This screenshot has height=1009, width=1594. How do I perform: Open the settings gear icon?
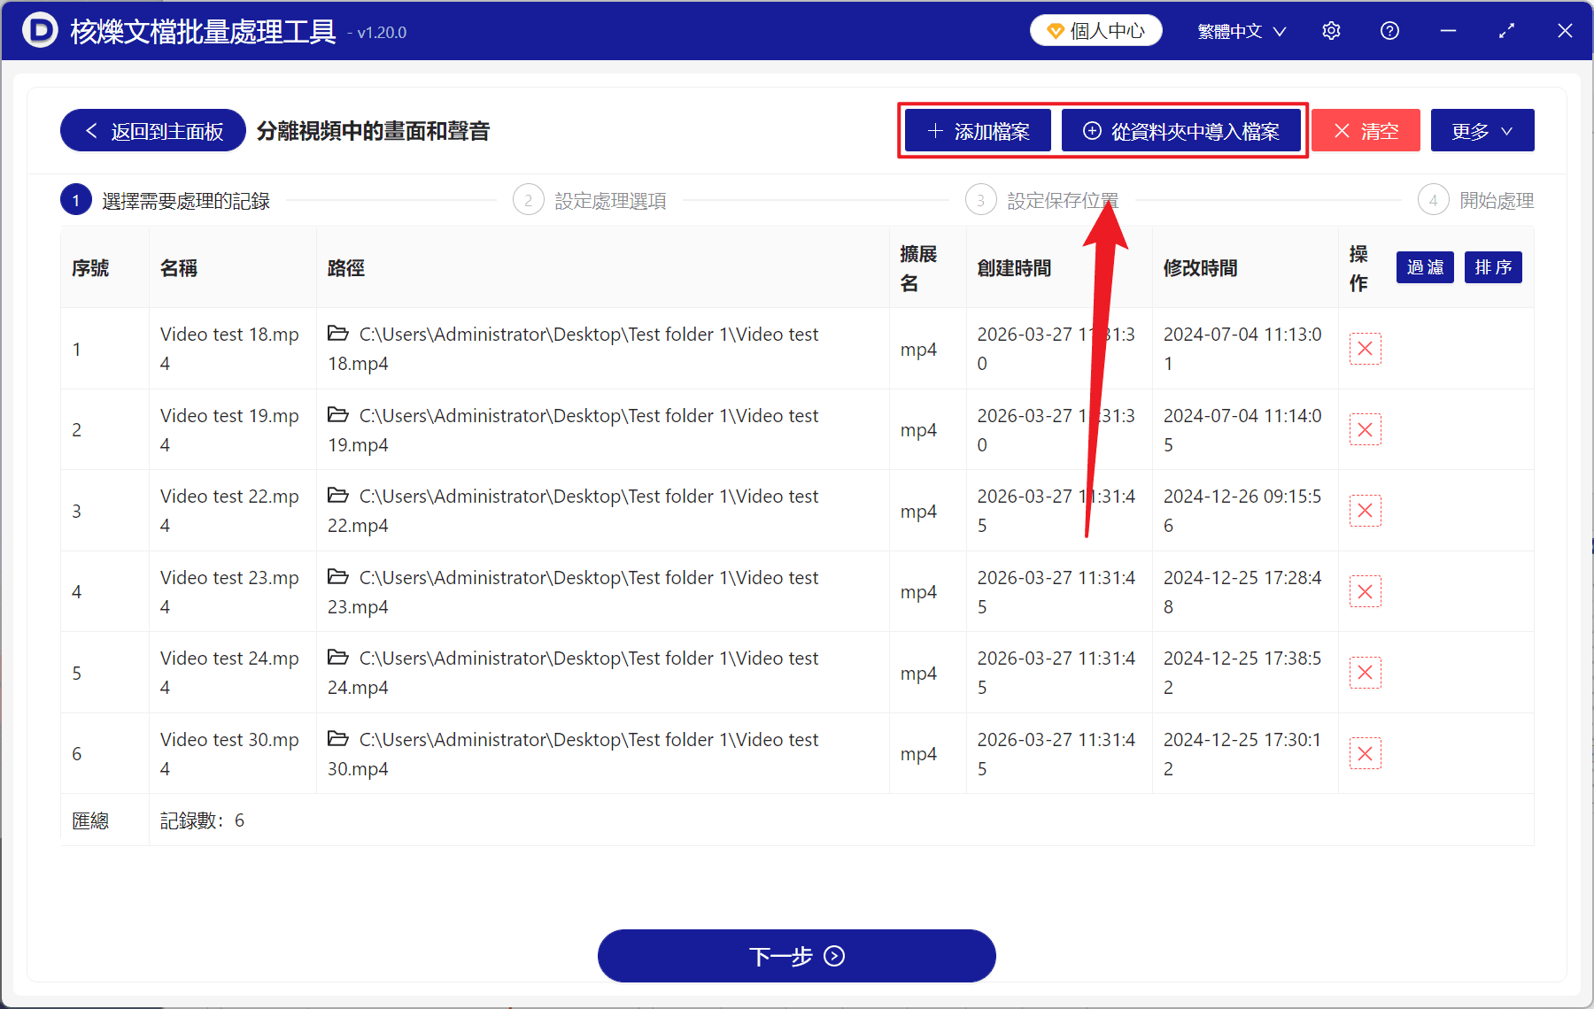(x=1331, y=30)
